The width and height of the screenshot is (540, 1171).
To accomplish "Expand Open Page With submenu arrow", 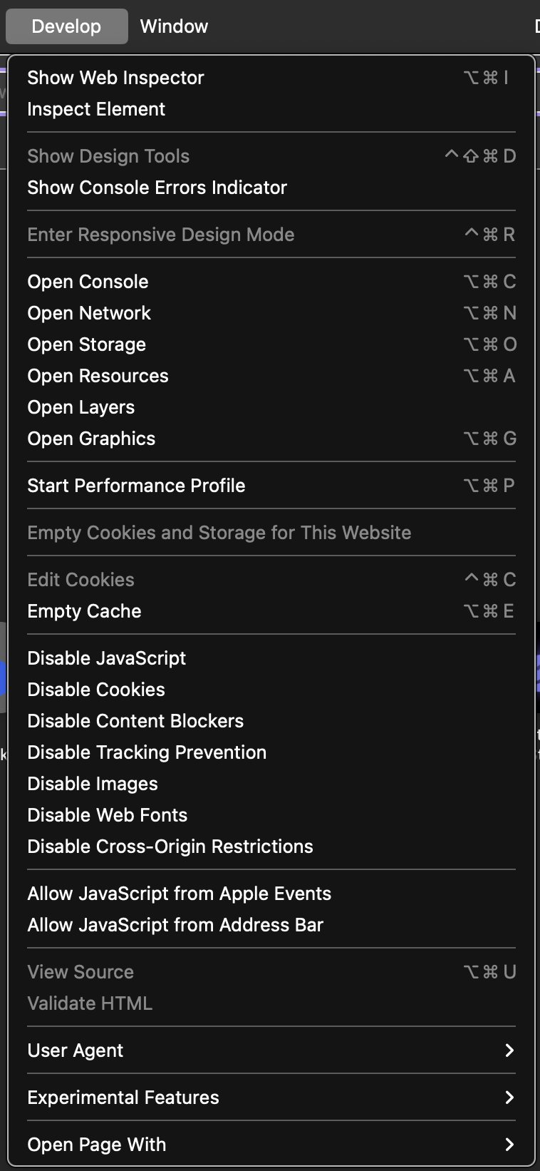I will pos(509,1145).
